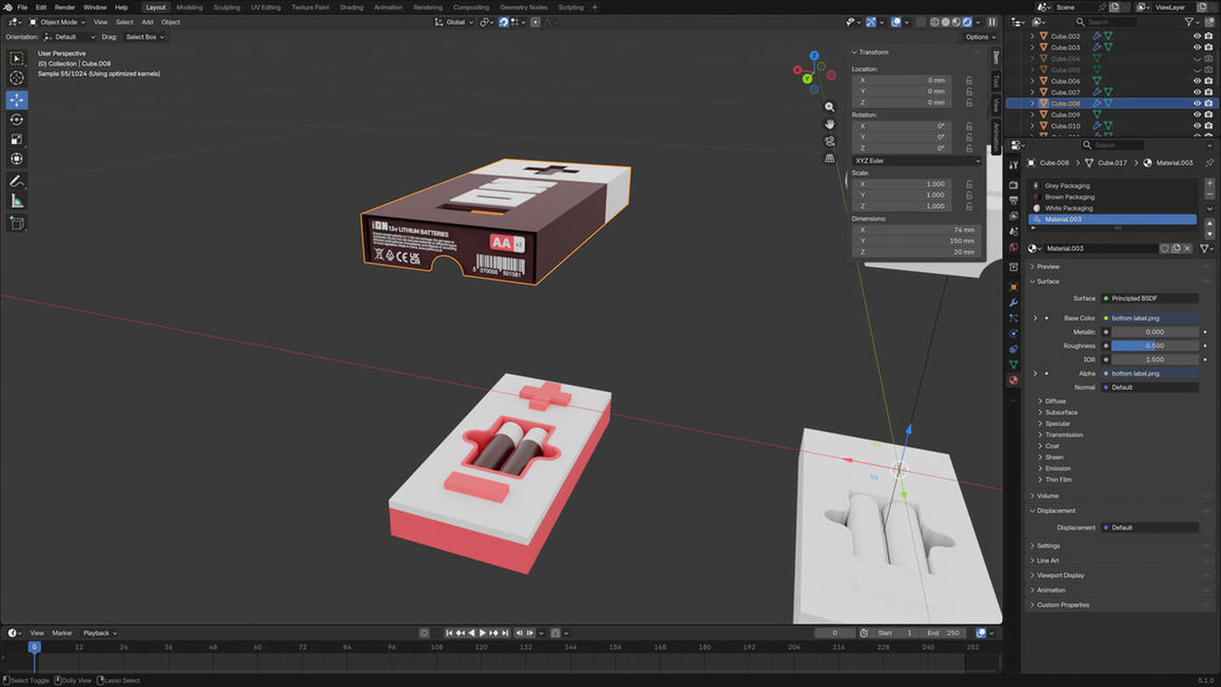This screenshot has height=687, width=1221.
Task: Hide Cube.006 using its eye icon
Action: (1196, 81)
